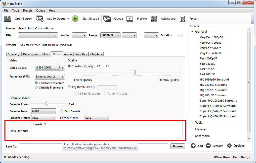Click the Avg Bitrate input field
This screenshot has height=163, width=256.
point(107,88)
